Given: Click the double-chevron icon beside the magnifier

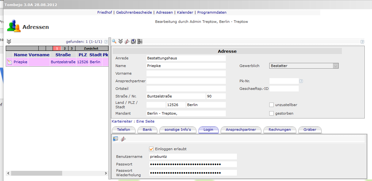Looking at the screenshot, I should (x=121, y=41).
